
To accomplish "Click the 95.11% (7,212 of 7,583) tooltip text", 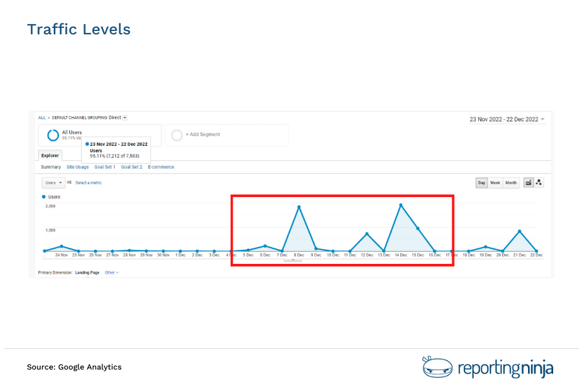I will [115, 156].
